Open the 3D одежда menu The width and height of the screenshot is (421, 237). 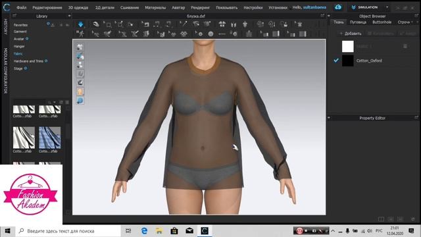(78, 7)
